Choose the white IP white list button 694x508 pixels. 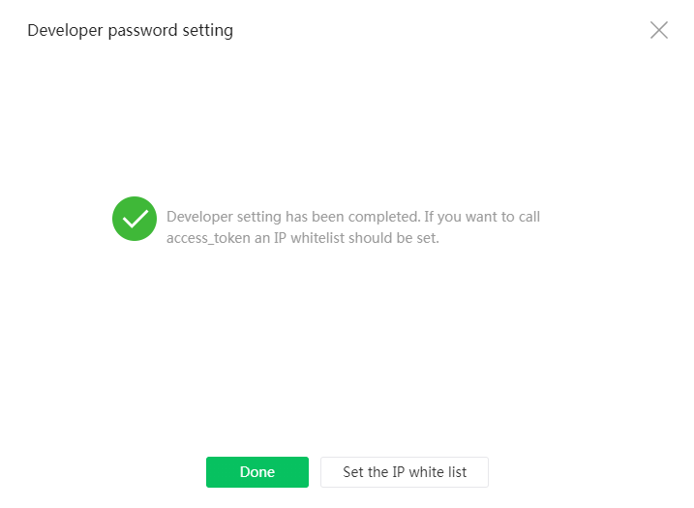[x=405, y=472]
